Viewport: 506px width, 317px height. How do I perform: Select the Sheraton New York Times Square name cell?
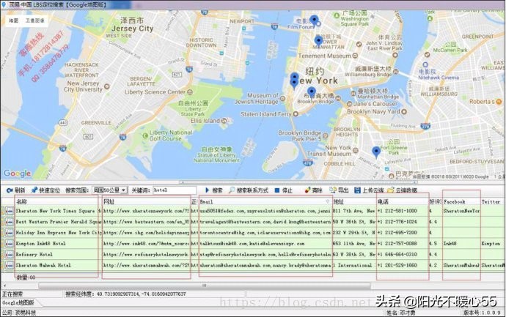point(58,211)
